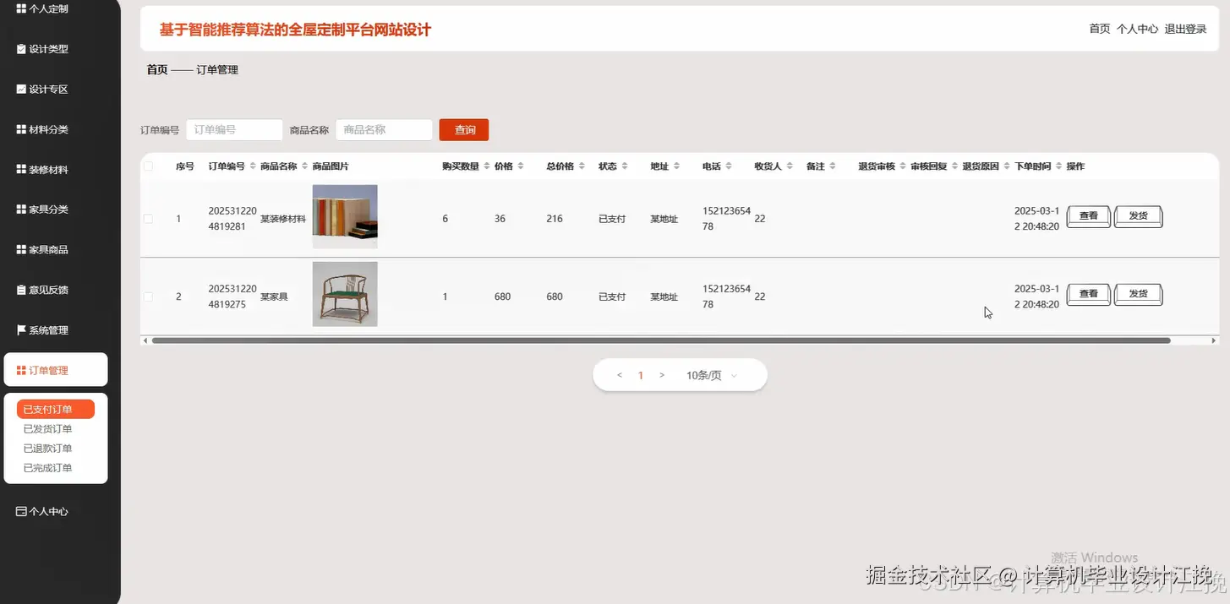Open the 个人定制 sidebar section
Image resolution: width=1230 pixels, height=604 pixels.
[x=42, y=8]
